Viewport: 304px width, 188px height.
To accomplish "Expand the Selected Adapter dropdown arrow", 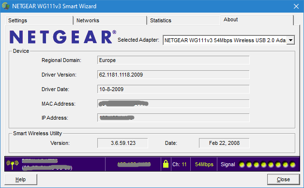I will (290, 40).
